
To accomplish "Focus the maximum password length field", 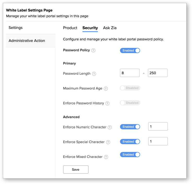I will (x=157, y=73).
